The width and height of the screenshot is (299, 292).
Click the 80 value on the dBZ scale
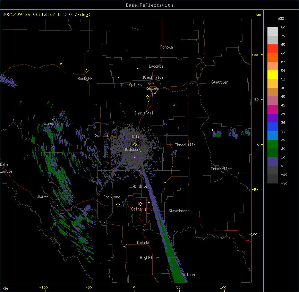(x=283, y=27)
